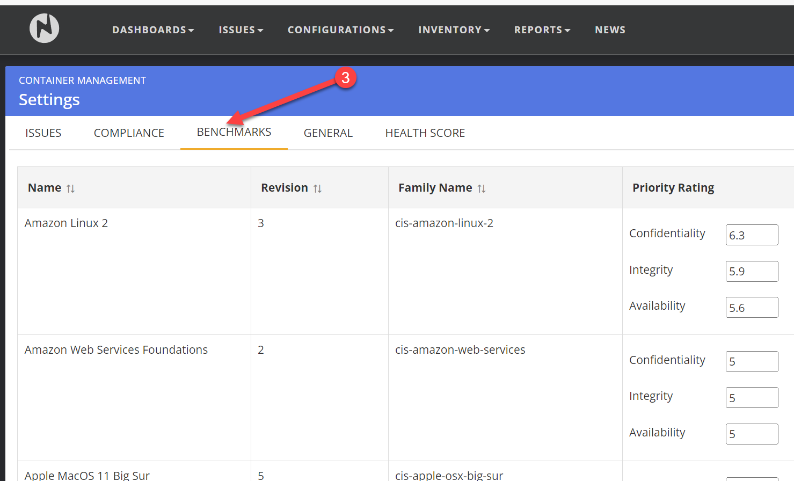Edit Amazon Linux 2 Availability rating field
This screenshot has width=794, height=481.
tap(752, 308)
